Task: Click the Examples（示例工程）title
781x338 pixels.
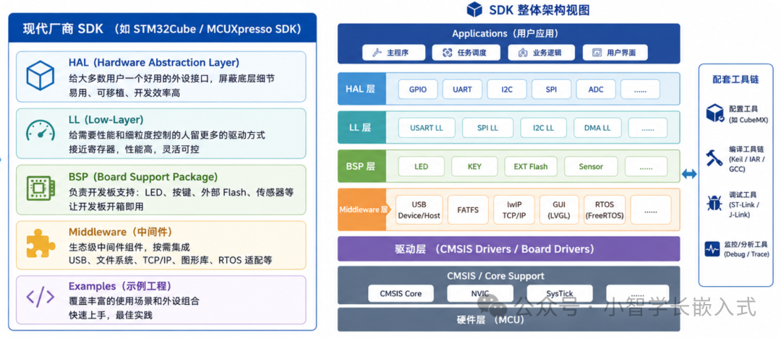Action: coord(120,286)
